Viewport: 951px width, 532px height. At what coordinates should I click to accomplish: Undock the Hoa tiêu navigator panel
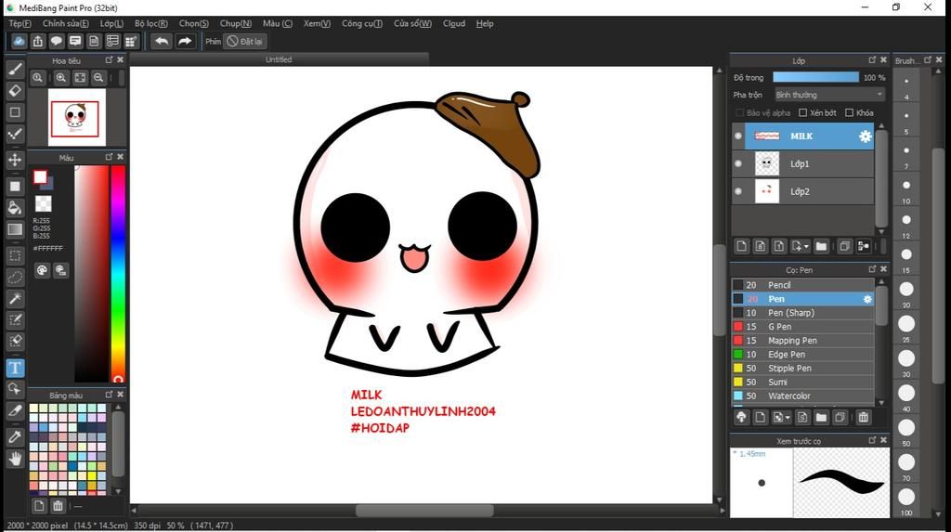point(110,60)
